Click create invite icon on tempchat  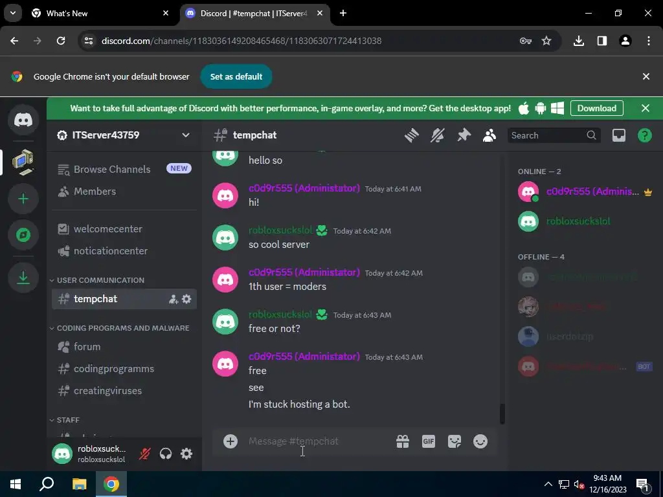(174, 299)
